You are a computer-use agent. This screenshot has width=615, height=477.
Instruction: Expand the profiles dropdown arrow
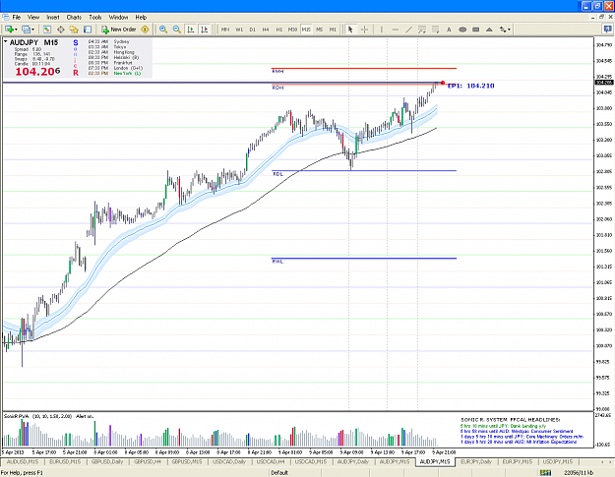tap(32, 30)
